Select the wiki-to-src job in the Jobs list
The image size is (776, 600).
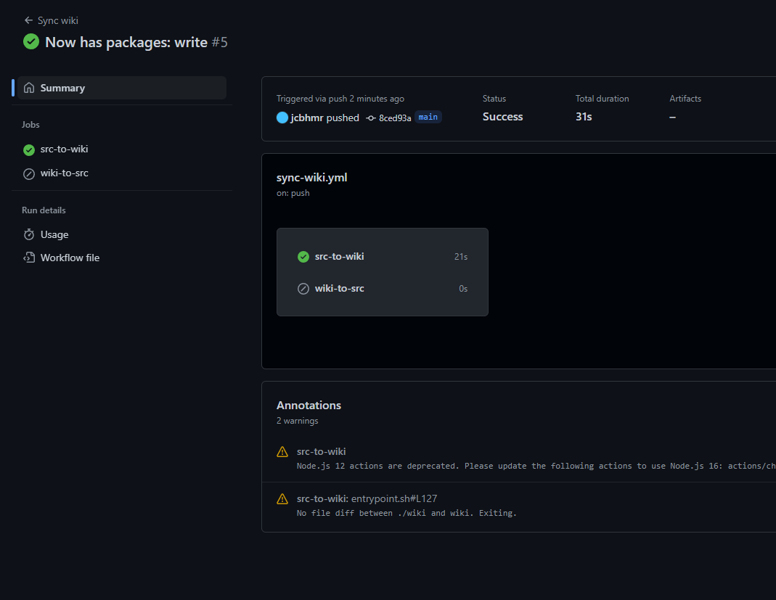click(x=64, y=173)
